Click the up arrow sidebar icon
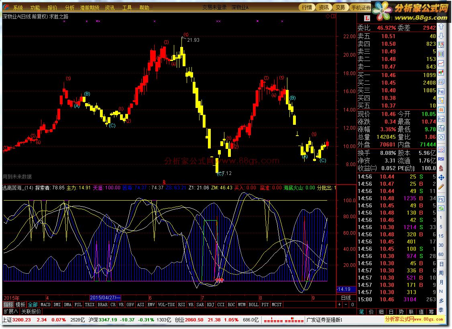Viewport: 452px width, 329px height. tap(441, 26)
